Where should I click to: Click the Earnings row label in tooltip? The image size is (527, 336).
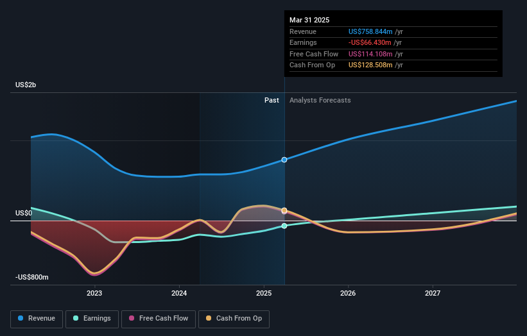coord(303,42)
